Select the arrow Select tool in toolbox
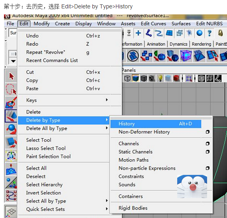 point(11,76)
